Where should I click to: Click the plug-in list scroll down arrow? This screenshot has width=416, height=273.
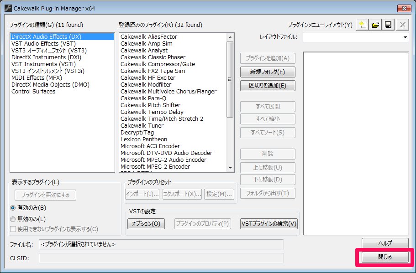(230, 168)
